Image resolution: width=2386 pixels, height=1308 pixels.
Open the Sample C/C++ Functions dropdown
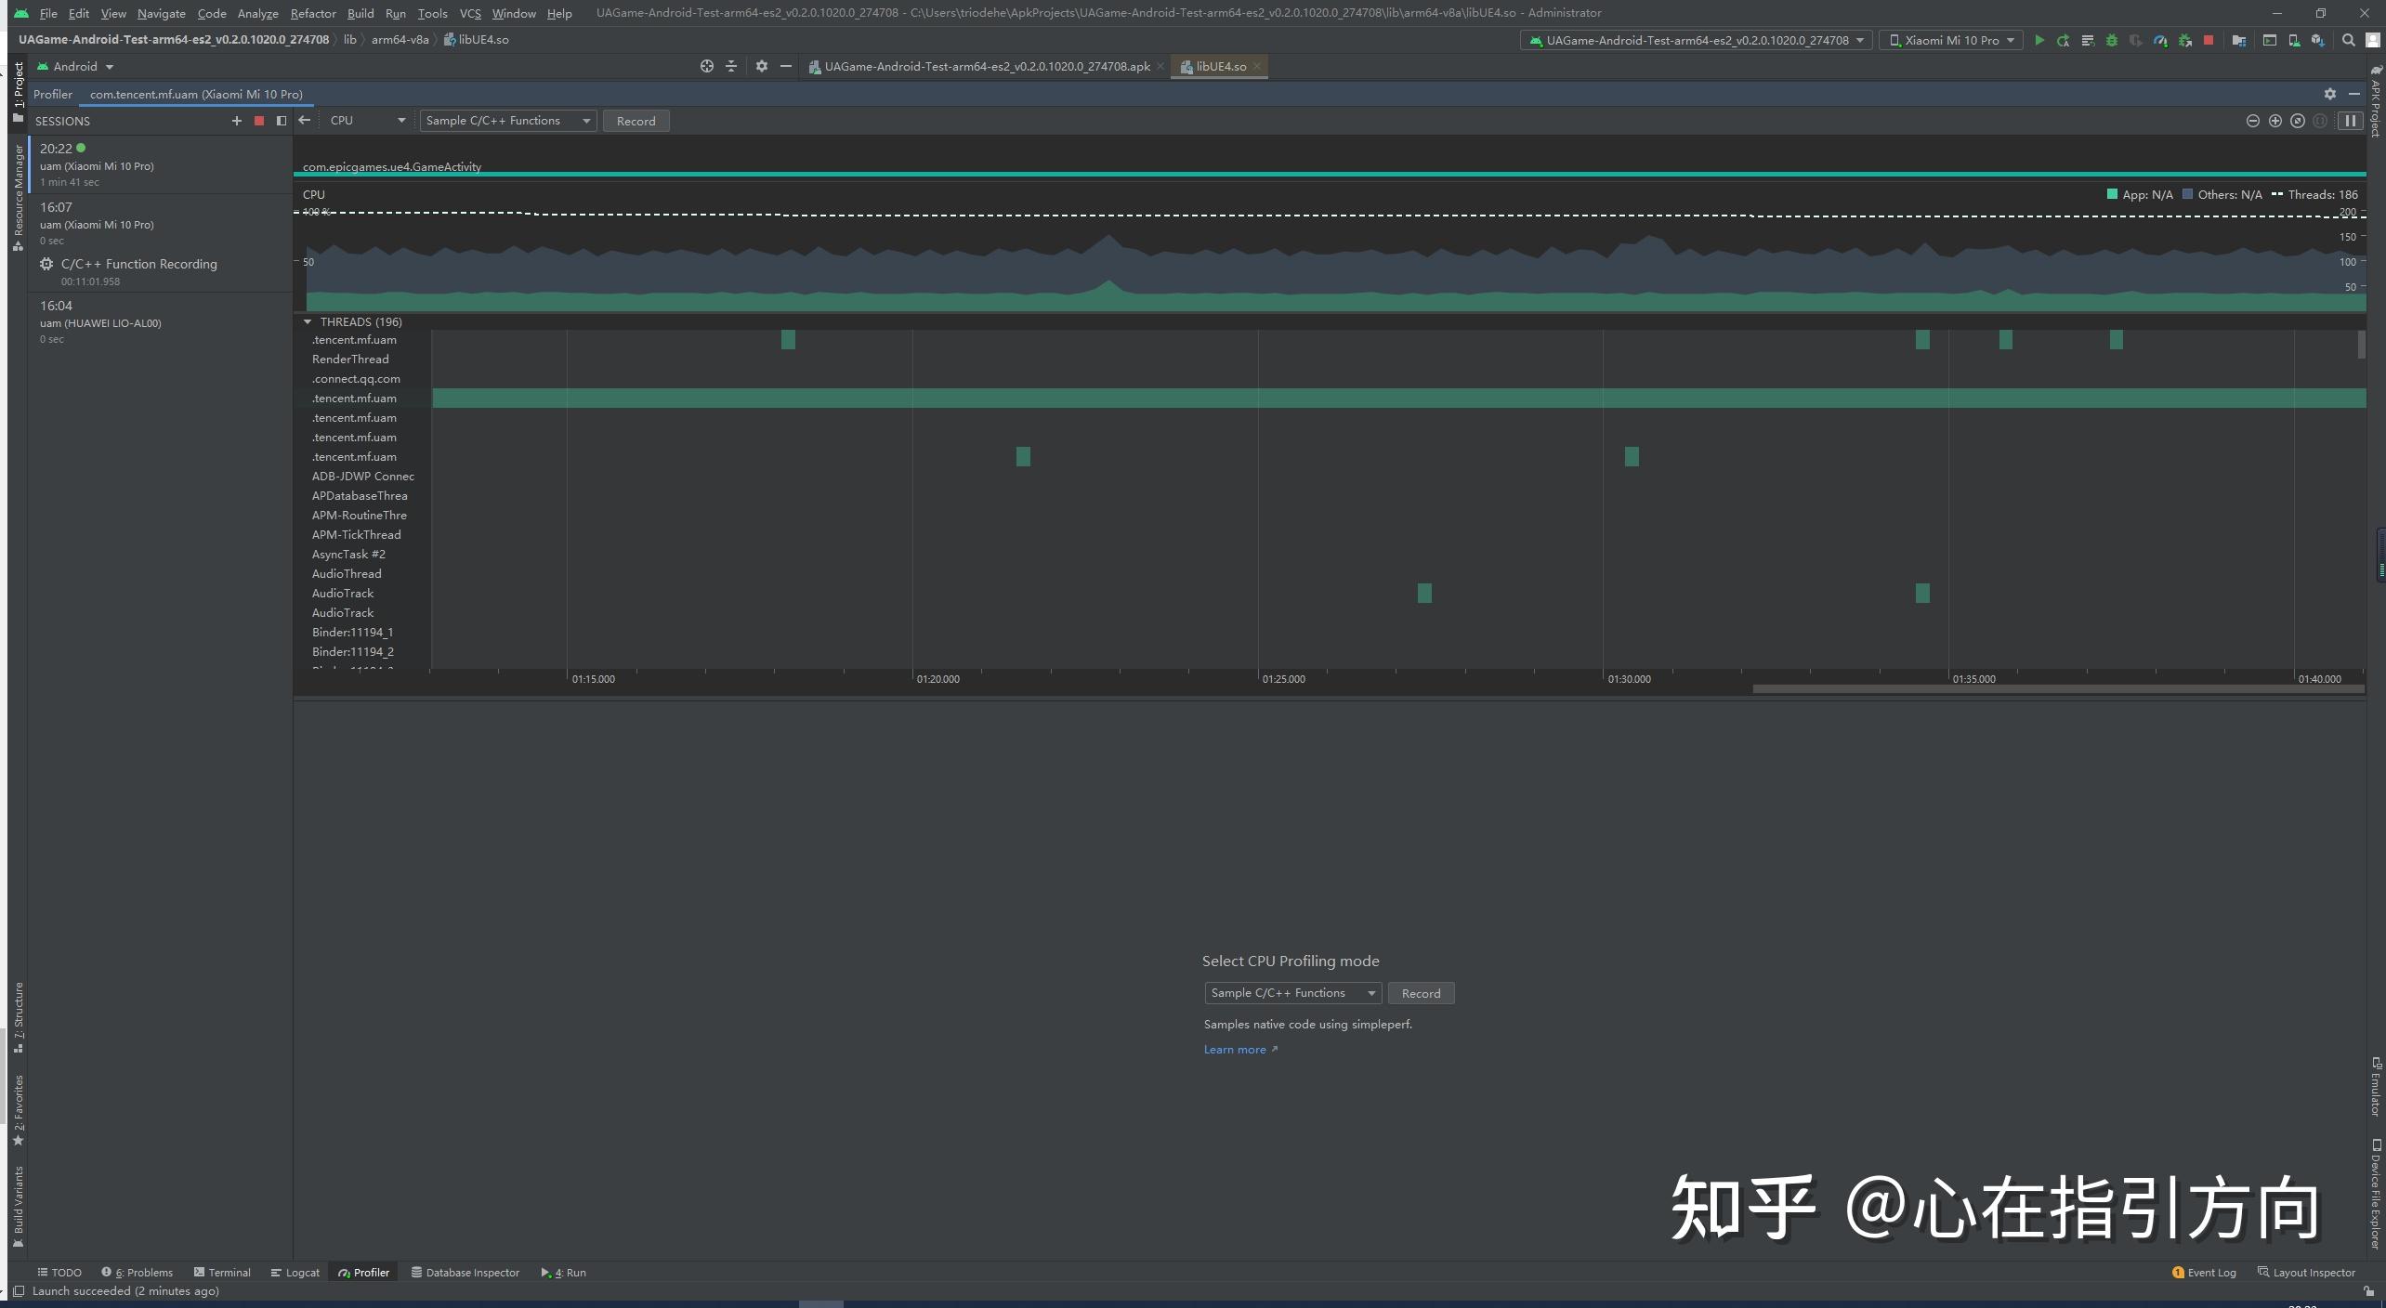(x=507, y=121)
